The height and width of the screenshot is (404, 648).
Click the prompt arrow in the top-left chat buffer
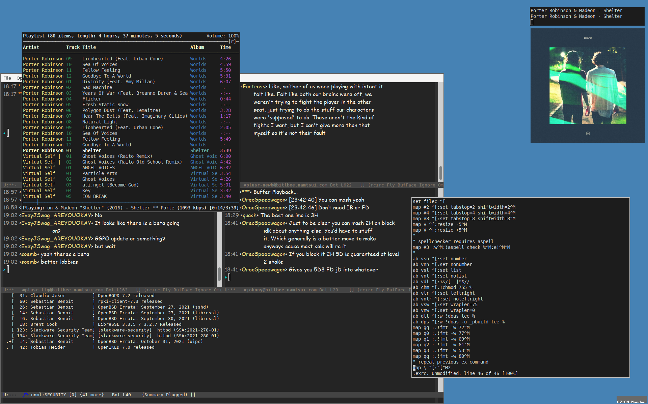click(4, 133)
